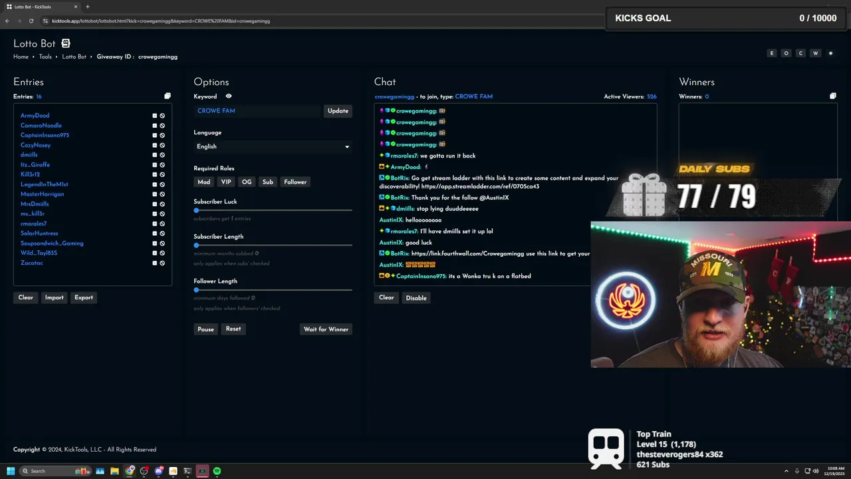Image resolution: width=851 pixels, height=479 pixels.
Task: Click the ban icon for LegendInTheM1st
Action: point(162,184)
